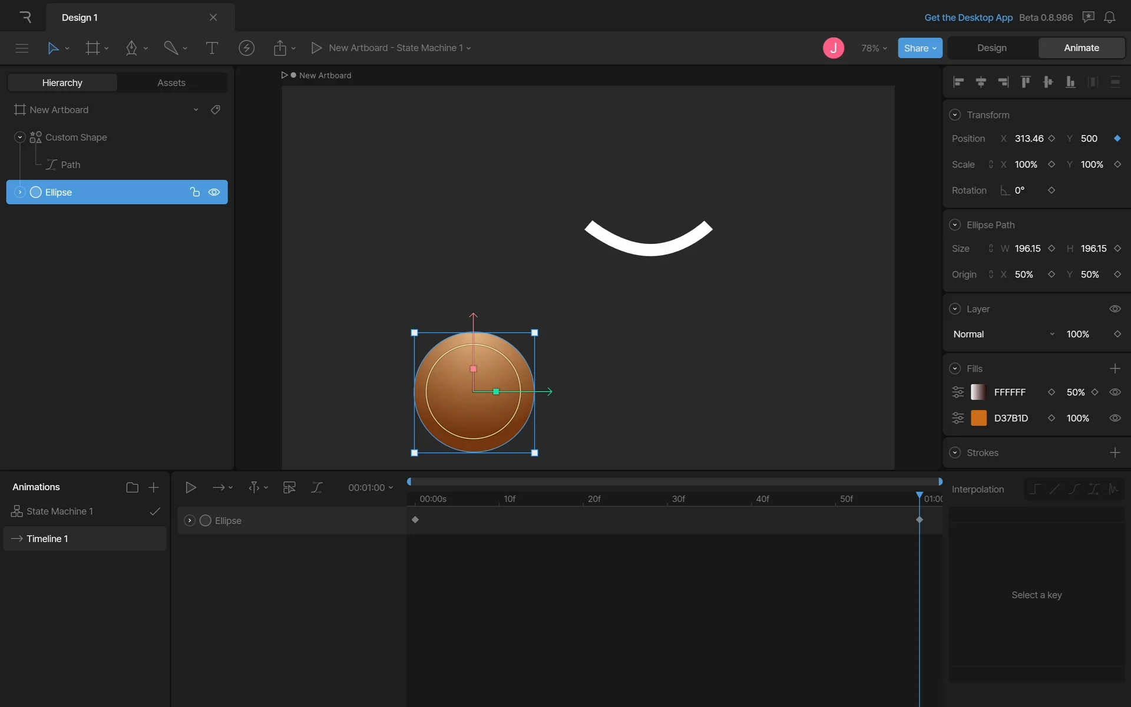Select the Text tool
This screenshot has height=707, width=1131.
(x=211, y=48)
